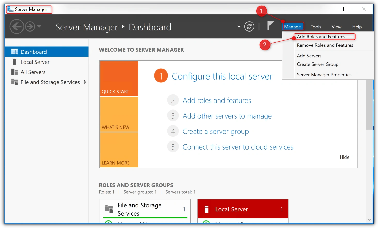The height and width of the screenshot is (228, 378).
Task: Select the QUICK START tile
Action: tap(119, 78)
